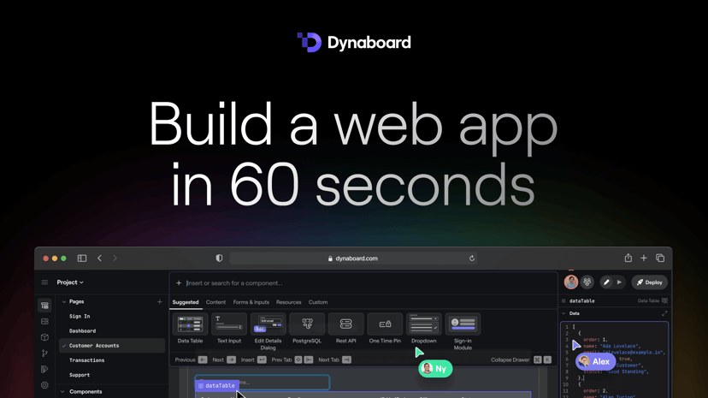This screenshot has width=708, height=398.
Task: Switch to the Content tab
Action: click(x=215, y=302)
